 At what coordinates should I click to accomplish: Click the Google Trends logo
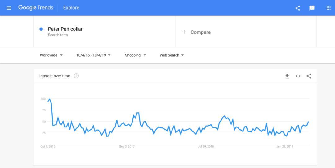tap(36, 8)
